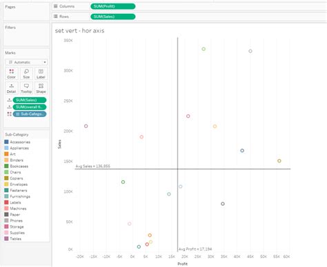Highlight Tables in Sub-Category legend

pyautogui.click(x=13, y=239)
